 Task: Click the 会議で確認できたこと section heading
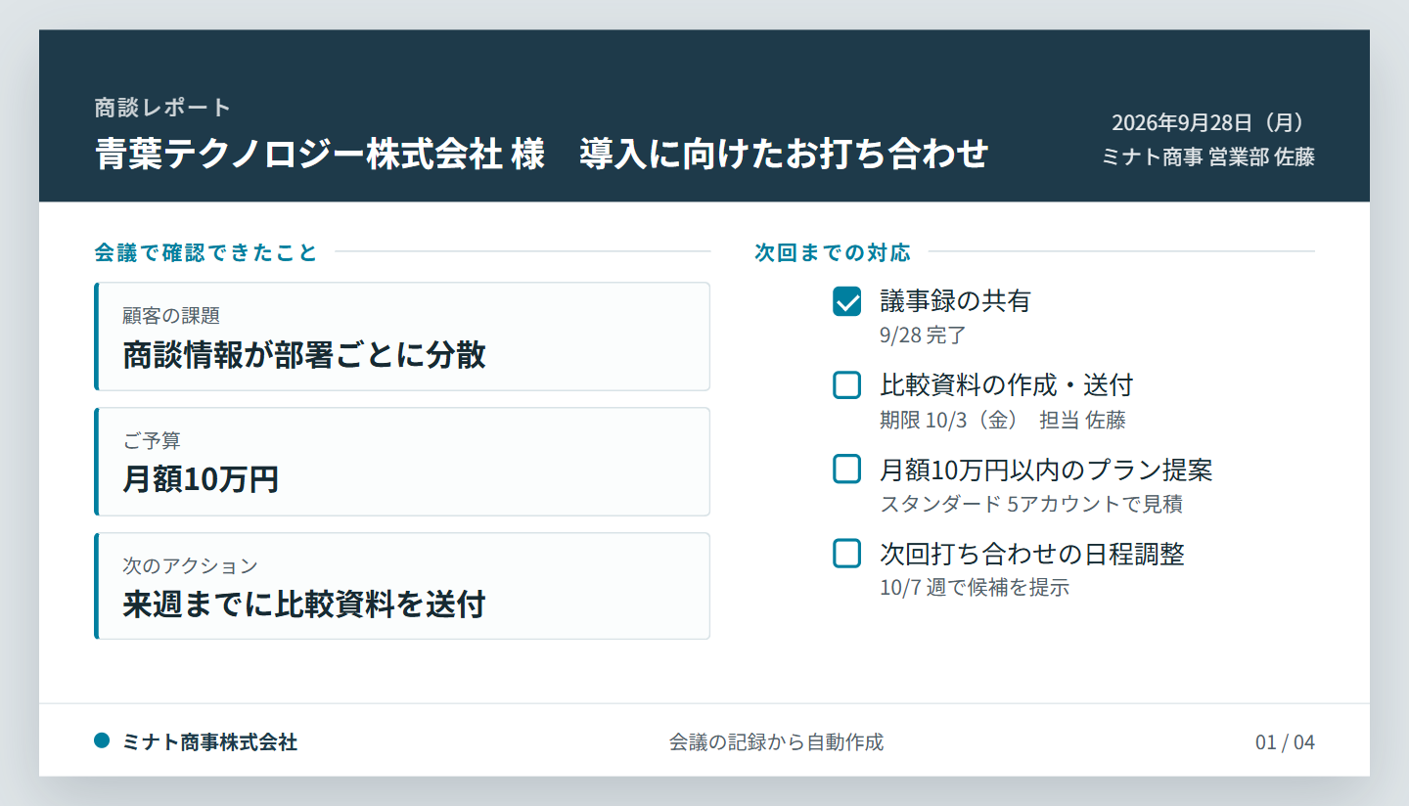206,252
